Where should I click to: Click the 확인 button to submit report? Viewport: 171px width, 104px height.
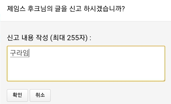(x=17, y=95)
